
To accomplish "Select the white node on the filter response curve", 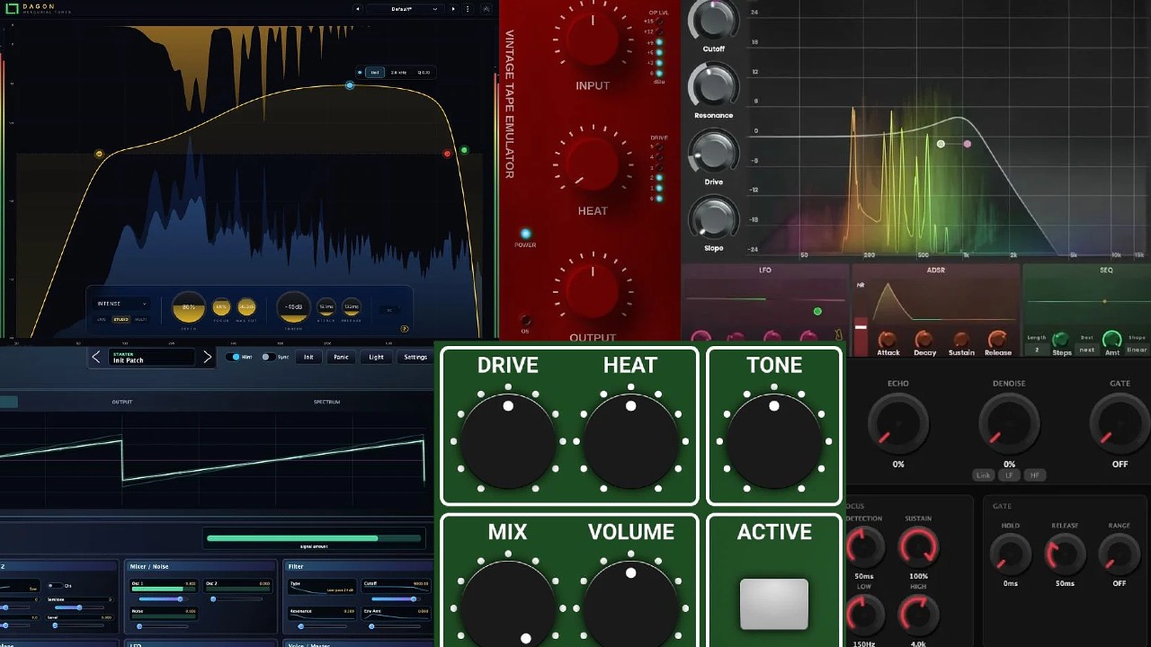I will tap(941, 144).
